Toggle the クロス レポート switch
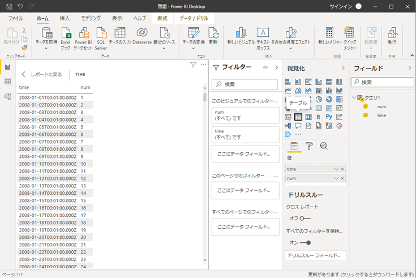 tap(306, 218)
